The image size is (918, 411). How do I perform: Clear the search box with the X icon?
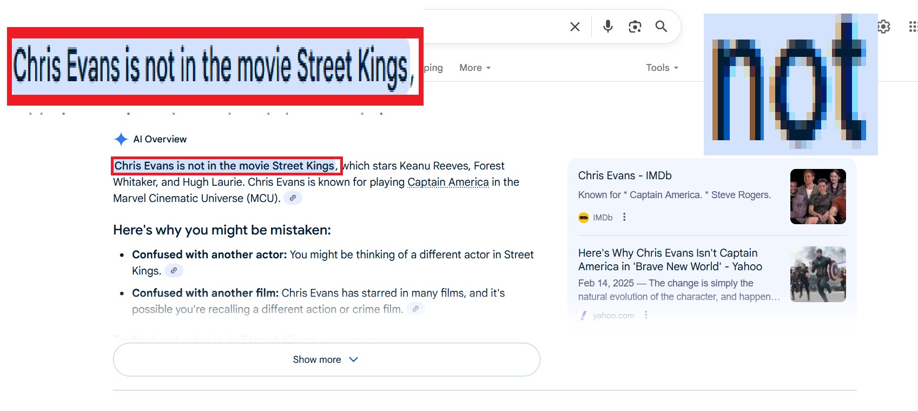575,27
